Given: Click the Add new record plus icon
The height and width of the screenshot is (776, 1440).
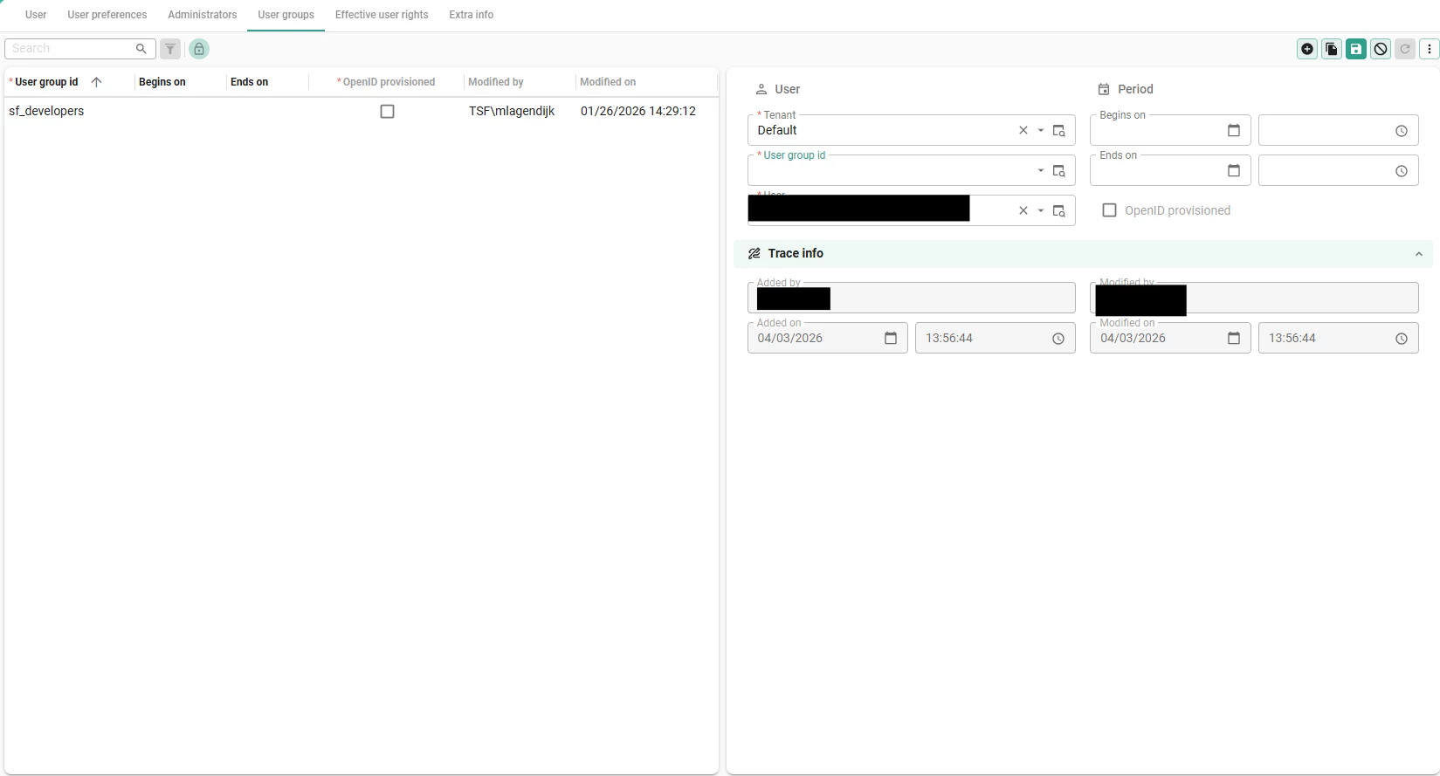Looking at the screenshot, I should click(x=1306, y=49).
